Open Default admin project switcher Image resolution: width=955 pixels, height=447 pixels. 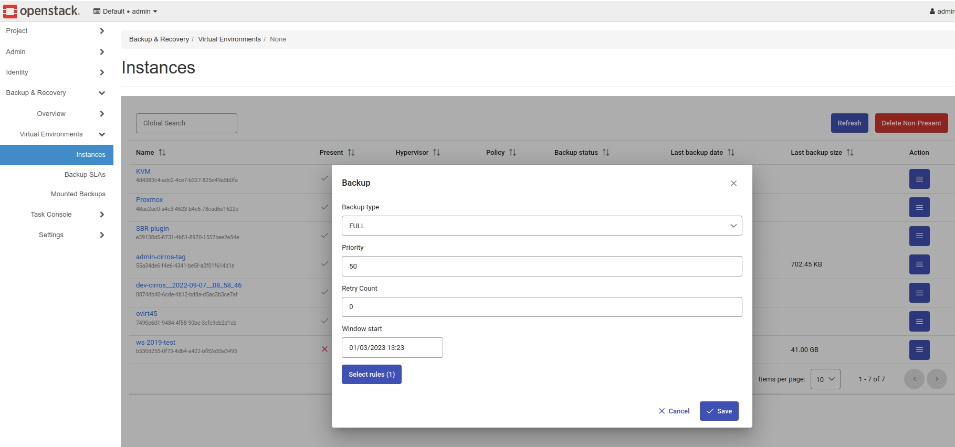pos(125,12)
